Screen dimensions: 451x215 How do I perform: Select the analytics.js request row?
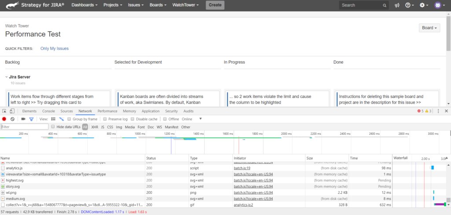[196, 168]
